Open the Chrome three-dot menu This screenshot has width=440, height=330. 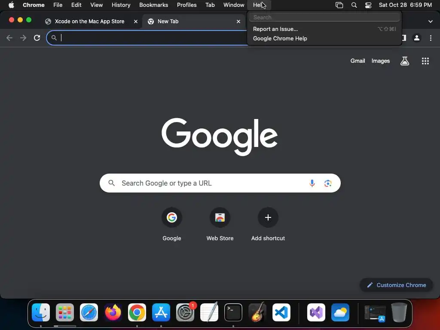click(431, 38)
